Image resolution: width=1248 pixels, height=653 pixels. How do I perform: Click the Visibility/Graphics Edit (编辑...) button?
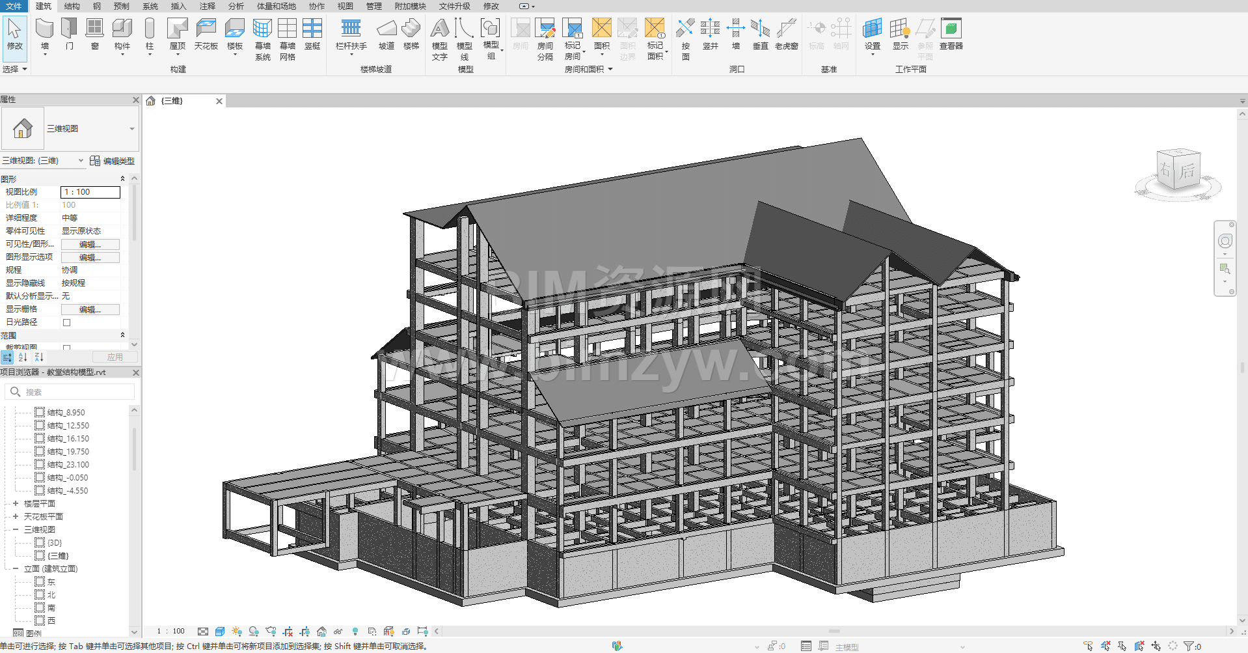click(x=90, y=244)
